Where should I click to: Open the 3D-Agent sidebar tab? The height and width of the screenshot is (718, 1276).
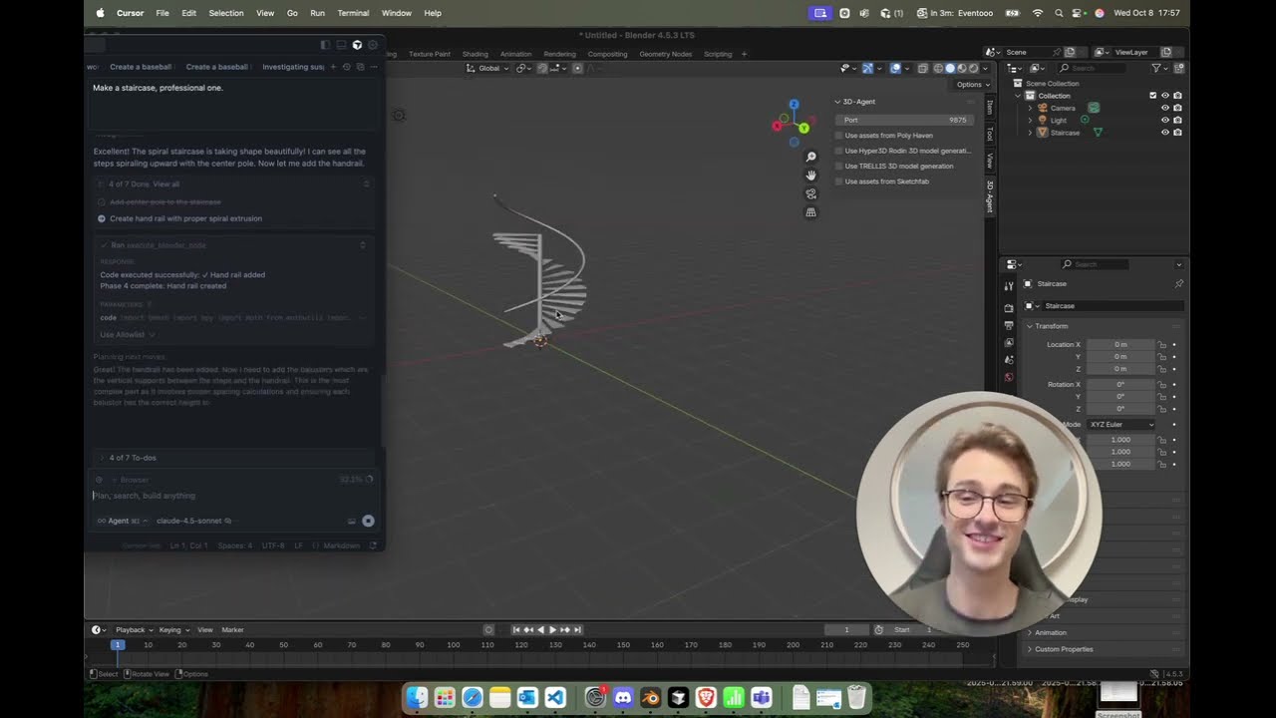pos(990,196)
